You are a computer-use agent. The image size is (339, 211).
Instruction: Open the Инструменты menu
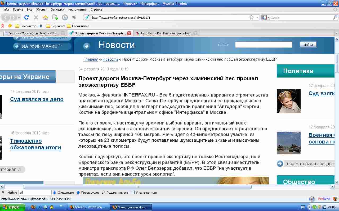click(x=78, y=9)
